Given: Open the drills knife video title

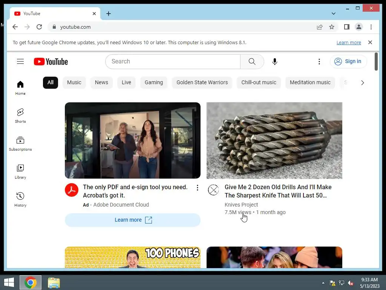Looking at the screenshot, I should point(278,191).
